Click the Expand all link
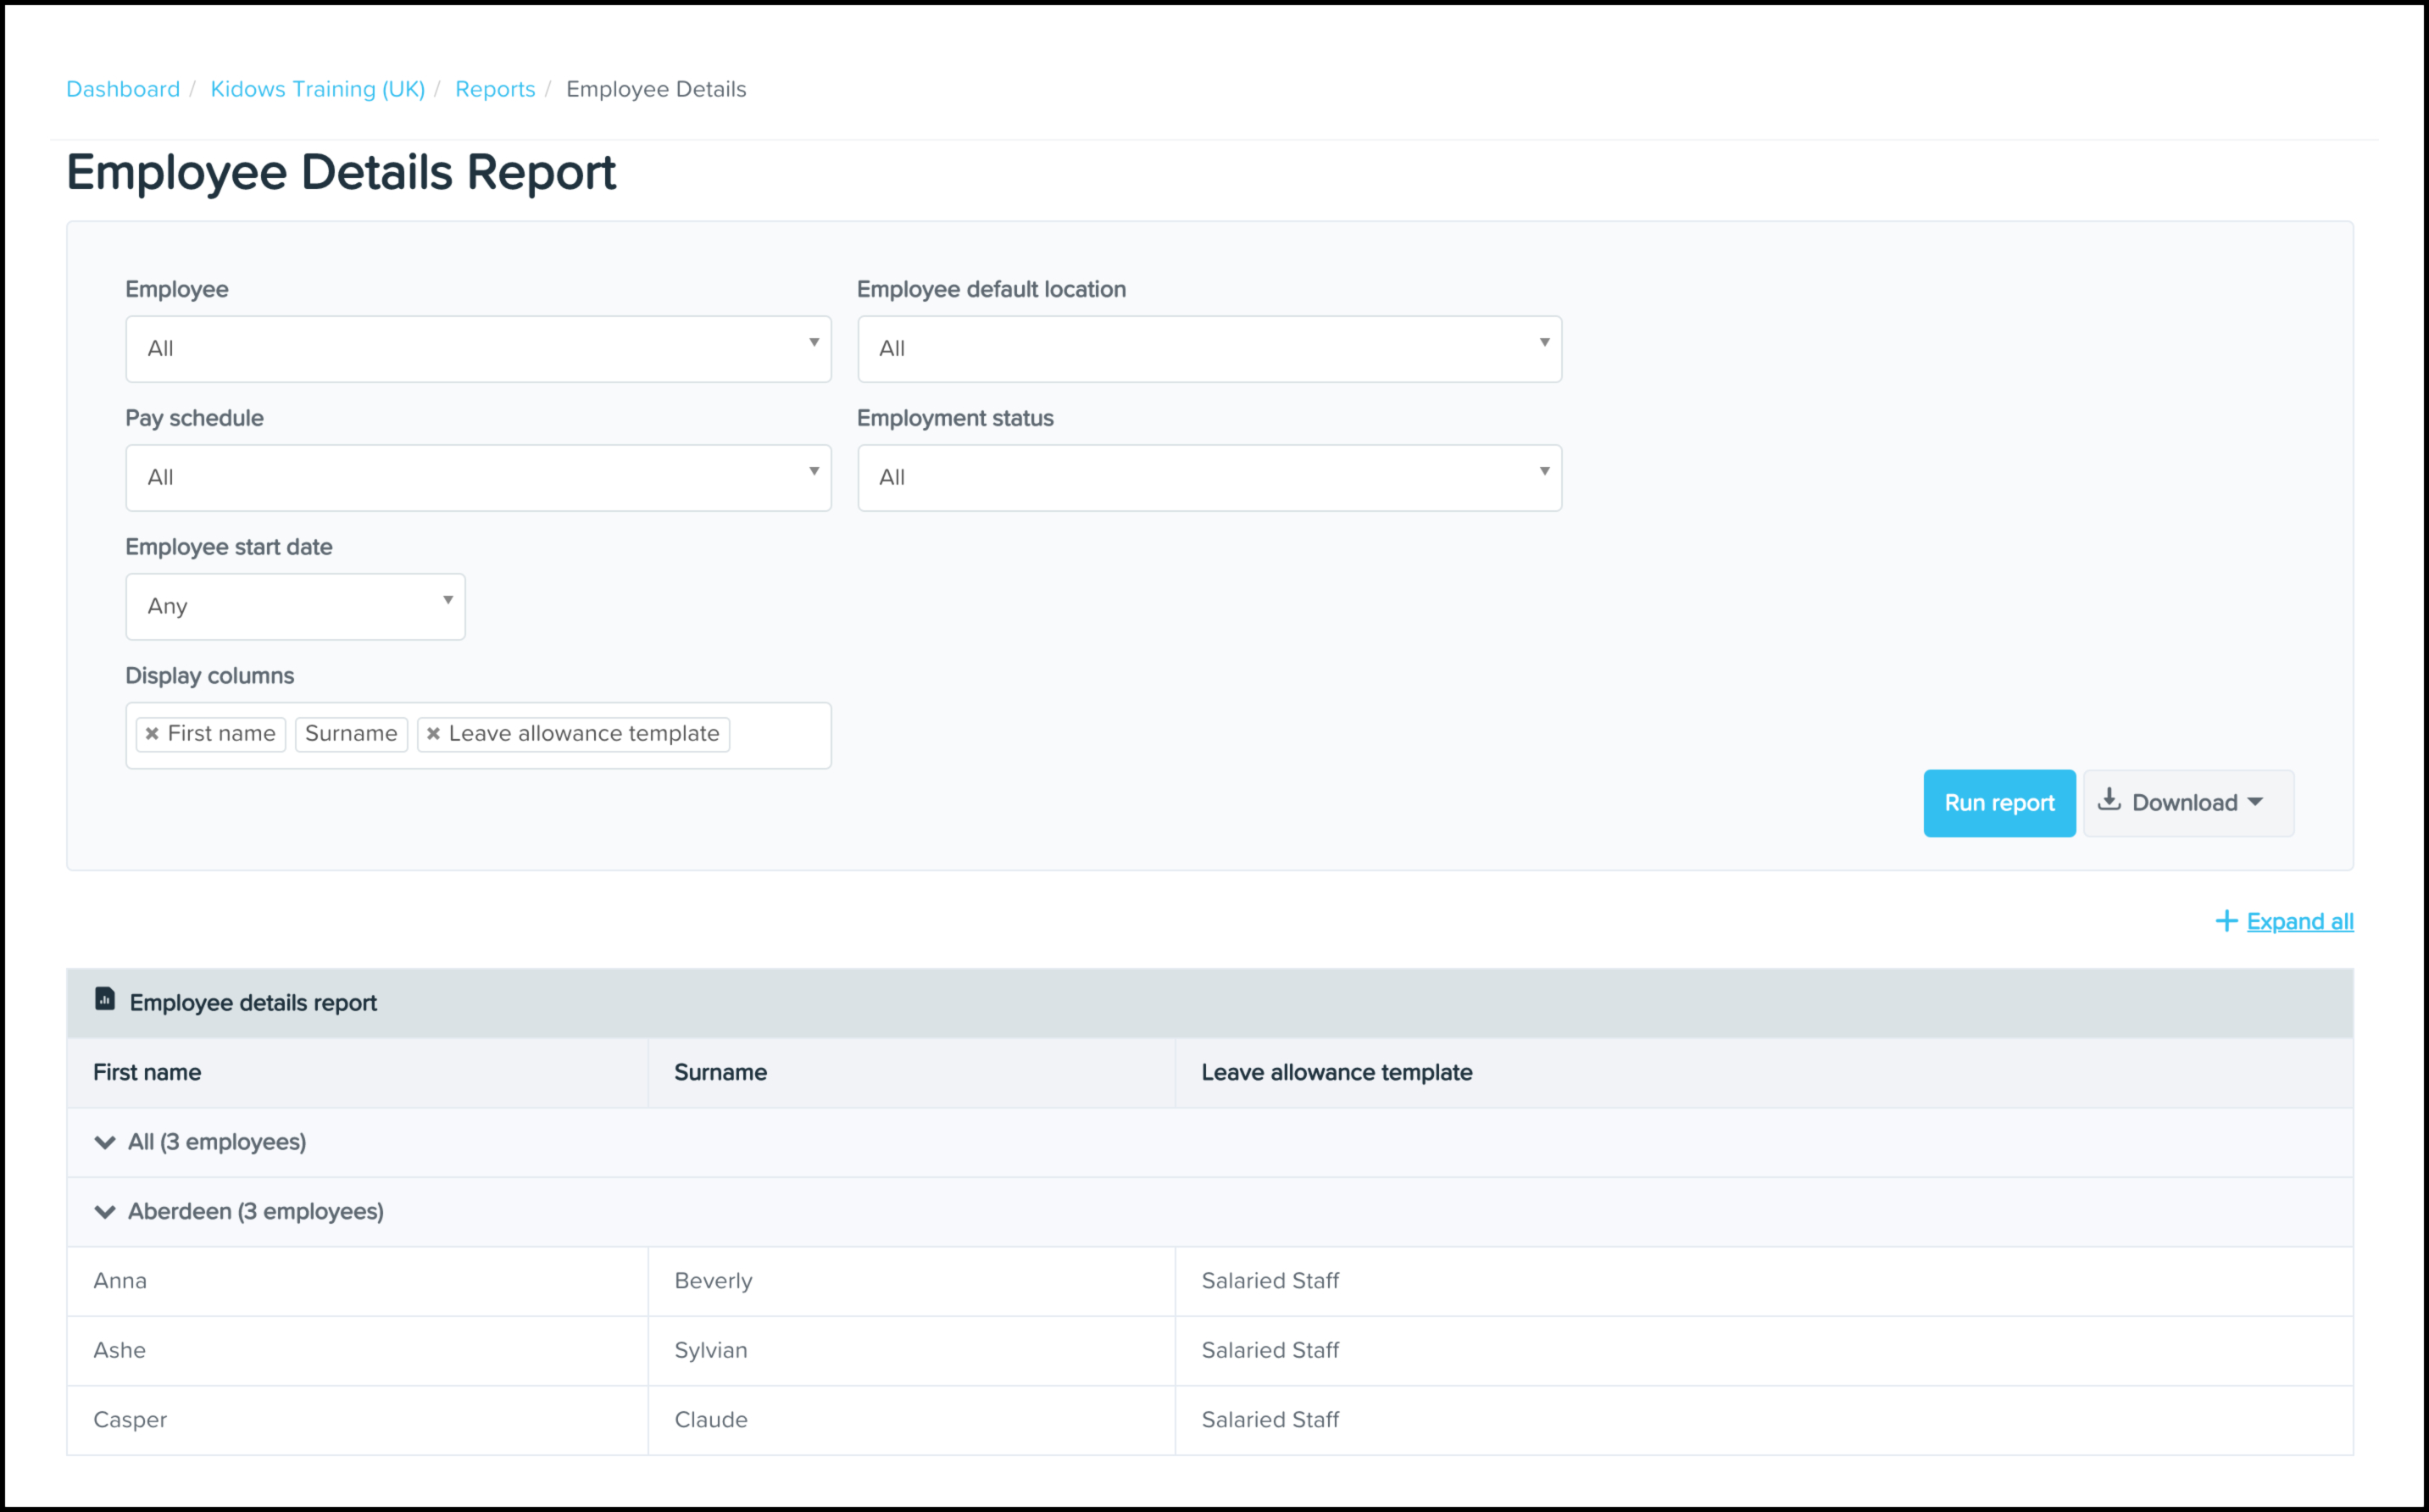Viewport: 2429px width, 1512px height. tap(2299, 921)
